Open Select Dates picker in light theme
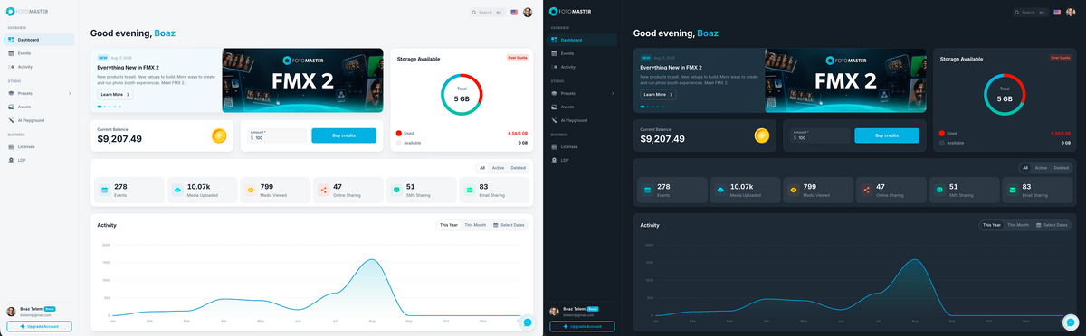Image resolution: width=1086 pixels, height=336 pixels. point(510,224)
